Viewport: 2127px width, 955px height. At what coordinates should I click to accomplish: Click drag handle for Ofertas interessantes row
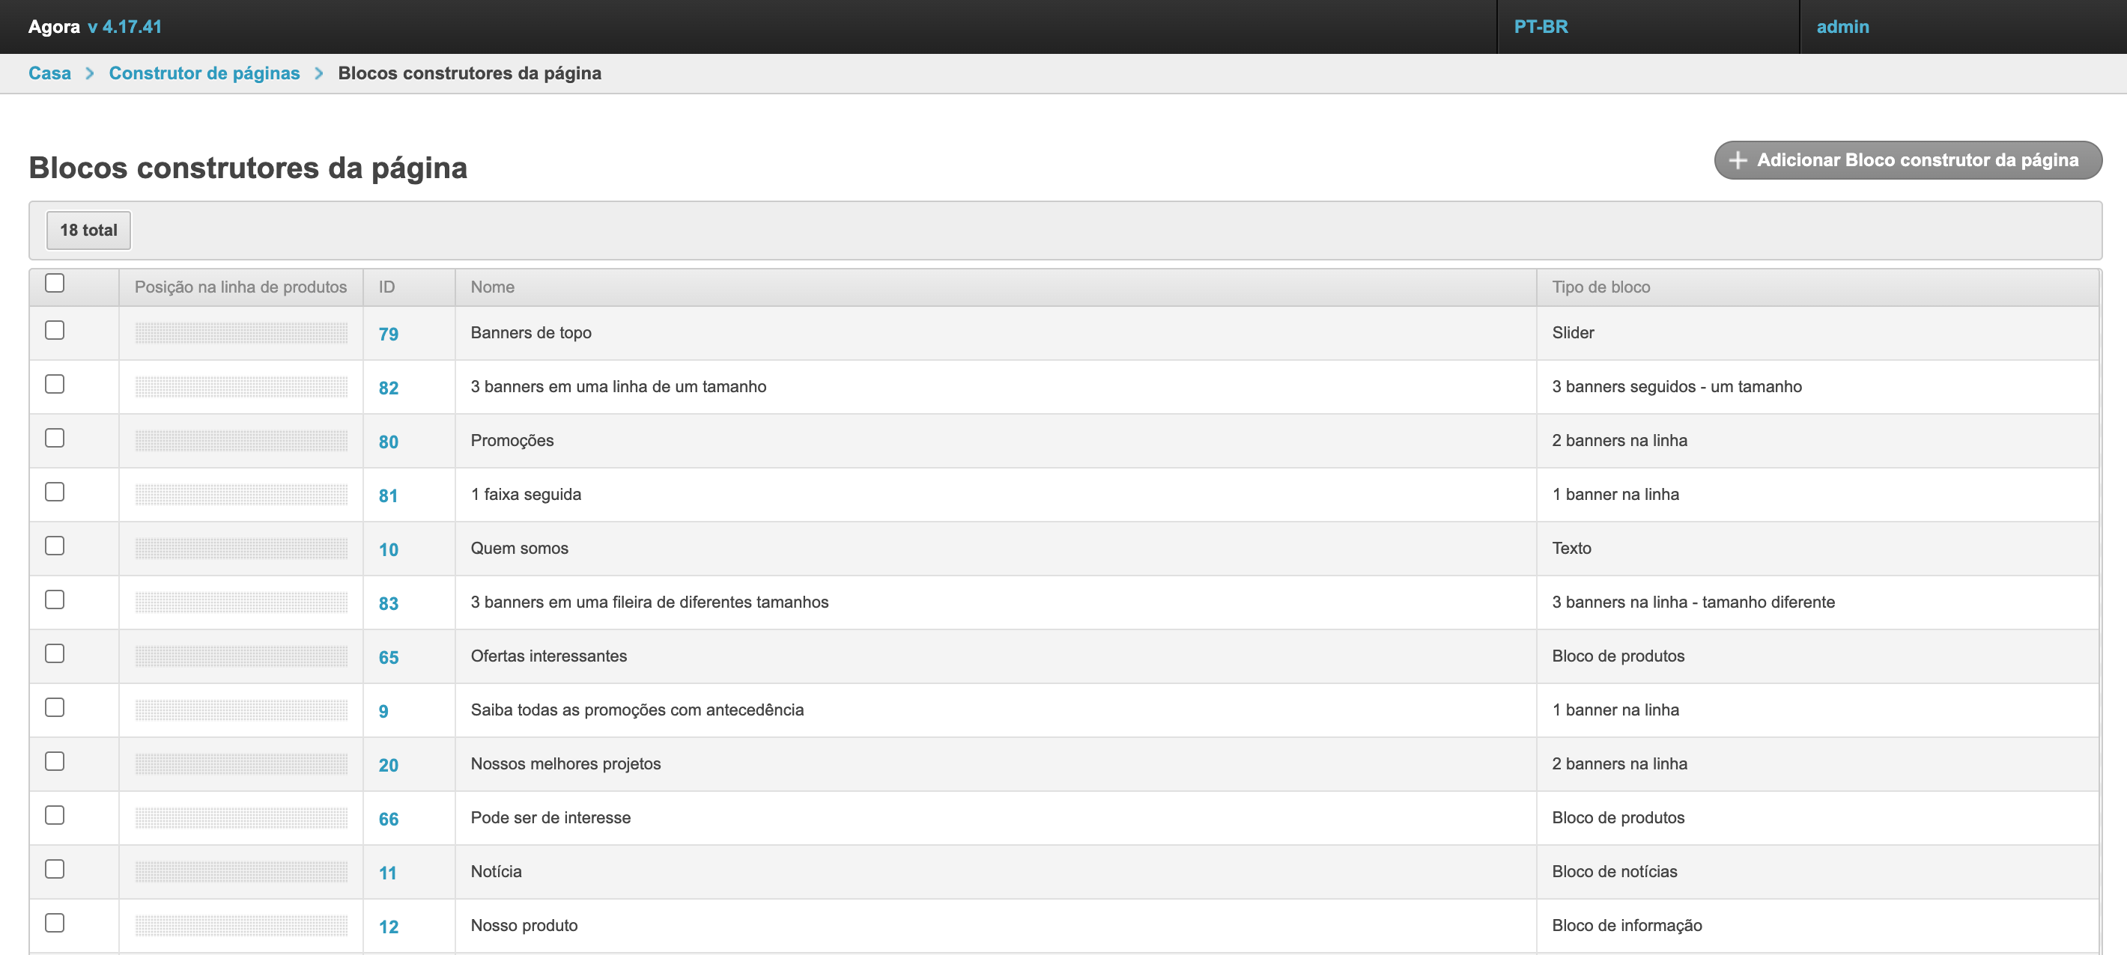tap(241, 656)
